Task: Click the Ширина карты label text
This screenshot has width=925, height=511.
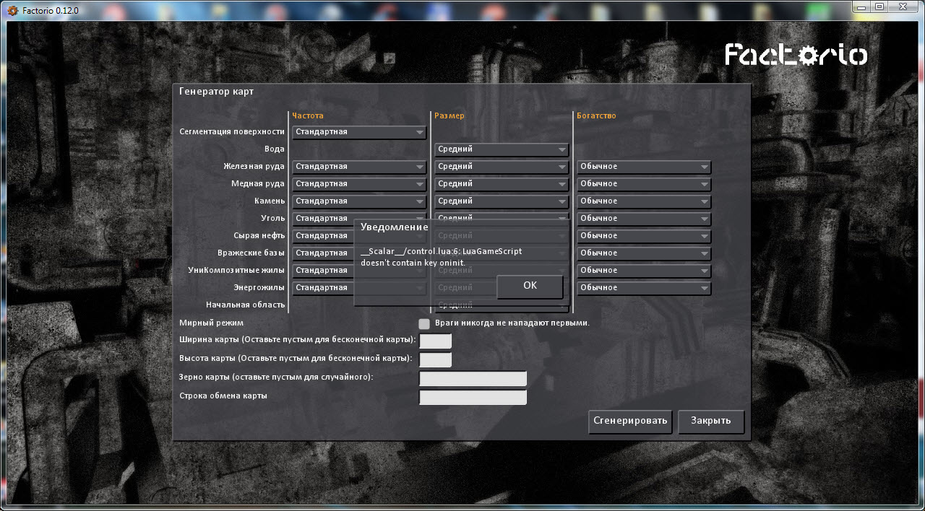Action: [x=297, y=340]
